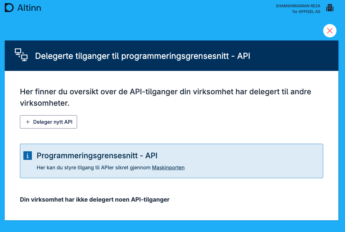
Task: Click the Altinn logo icon
Action: pyautogui.click(x=9, y=8)
